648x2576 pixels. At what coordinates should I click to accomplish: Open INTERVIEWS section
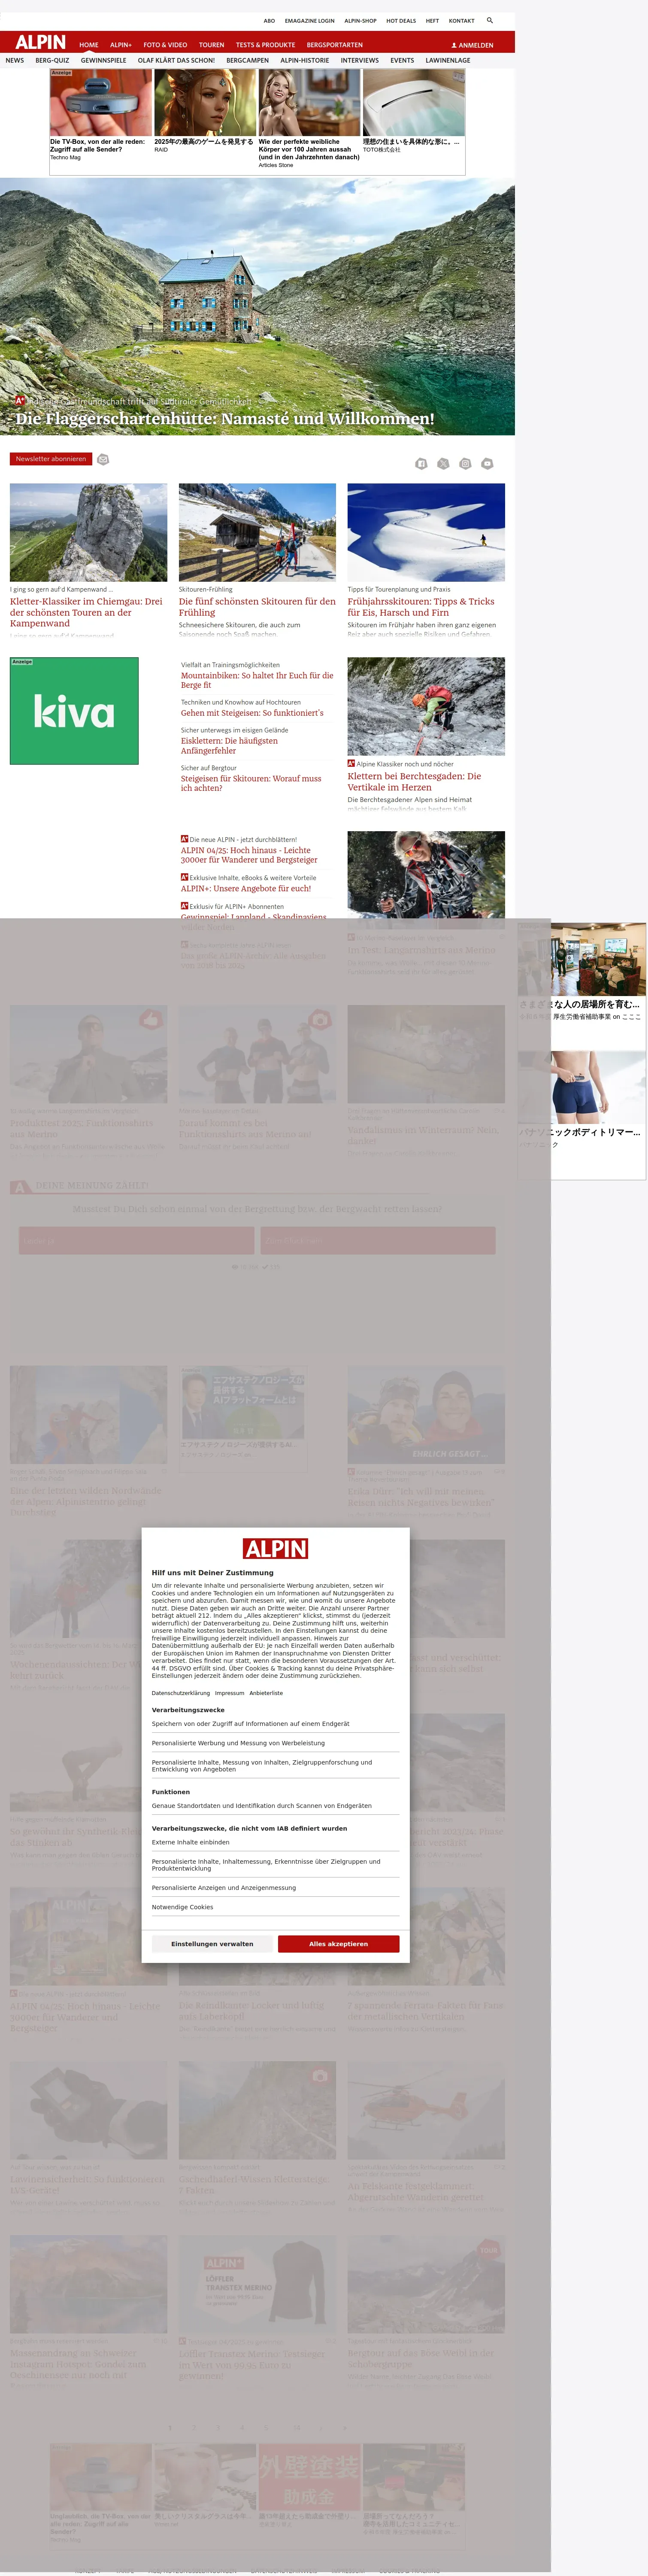click(x=360, y=60)
